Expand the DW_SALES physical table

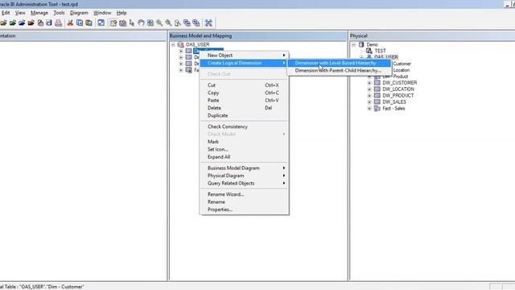(369, 102)
